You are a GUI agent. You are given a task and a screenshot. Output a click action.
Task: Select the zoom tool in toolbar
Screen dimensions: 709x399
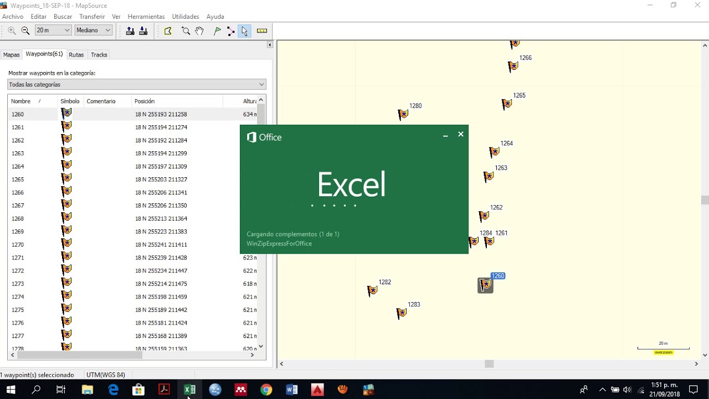coord(186,31)
